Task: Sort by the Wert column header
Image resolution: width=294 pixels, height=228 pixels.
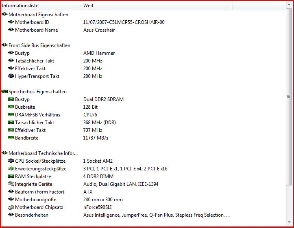Action: click(x=157, y=5)
